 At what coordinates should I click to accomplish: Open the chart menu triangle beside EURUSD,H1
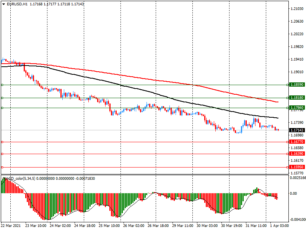coord(3,4)
